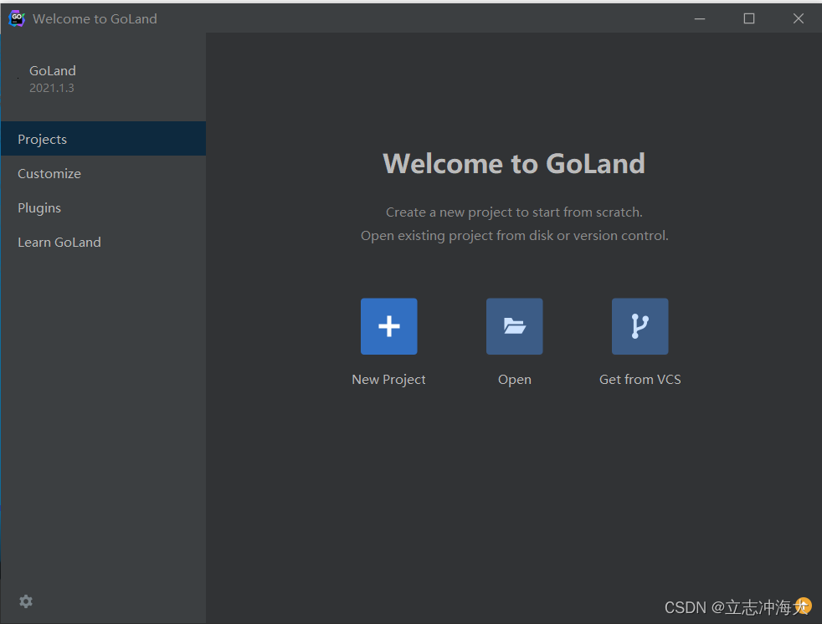Click the Welcome to GoLand heading
The height and width of the screenshot is (624, 822).
pyautogui.click(x=514, y=163)
